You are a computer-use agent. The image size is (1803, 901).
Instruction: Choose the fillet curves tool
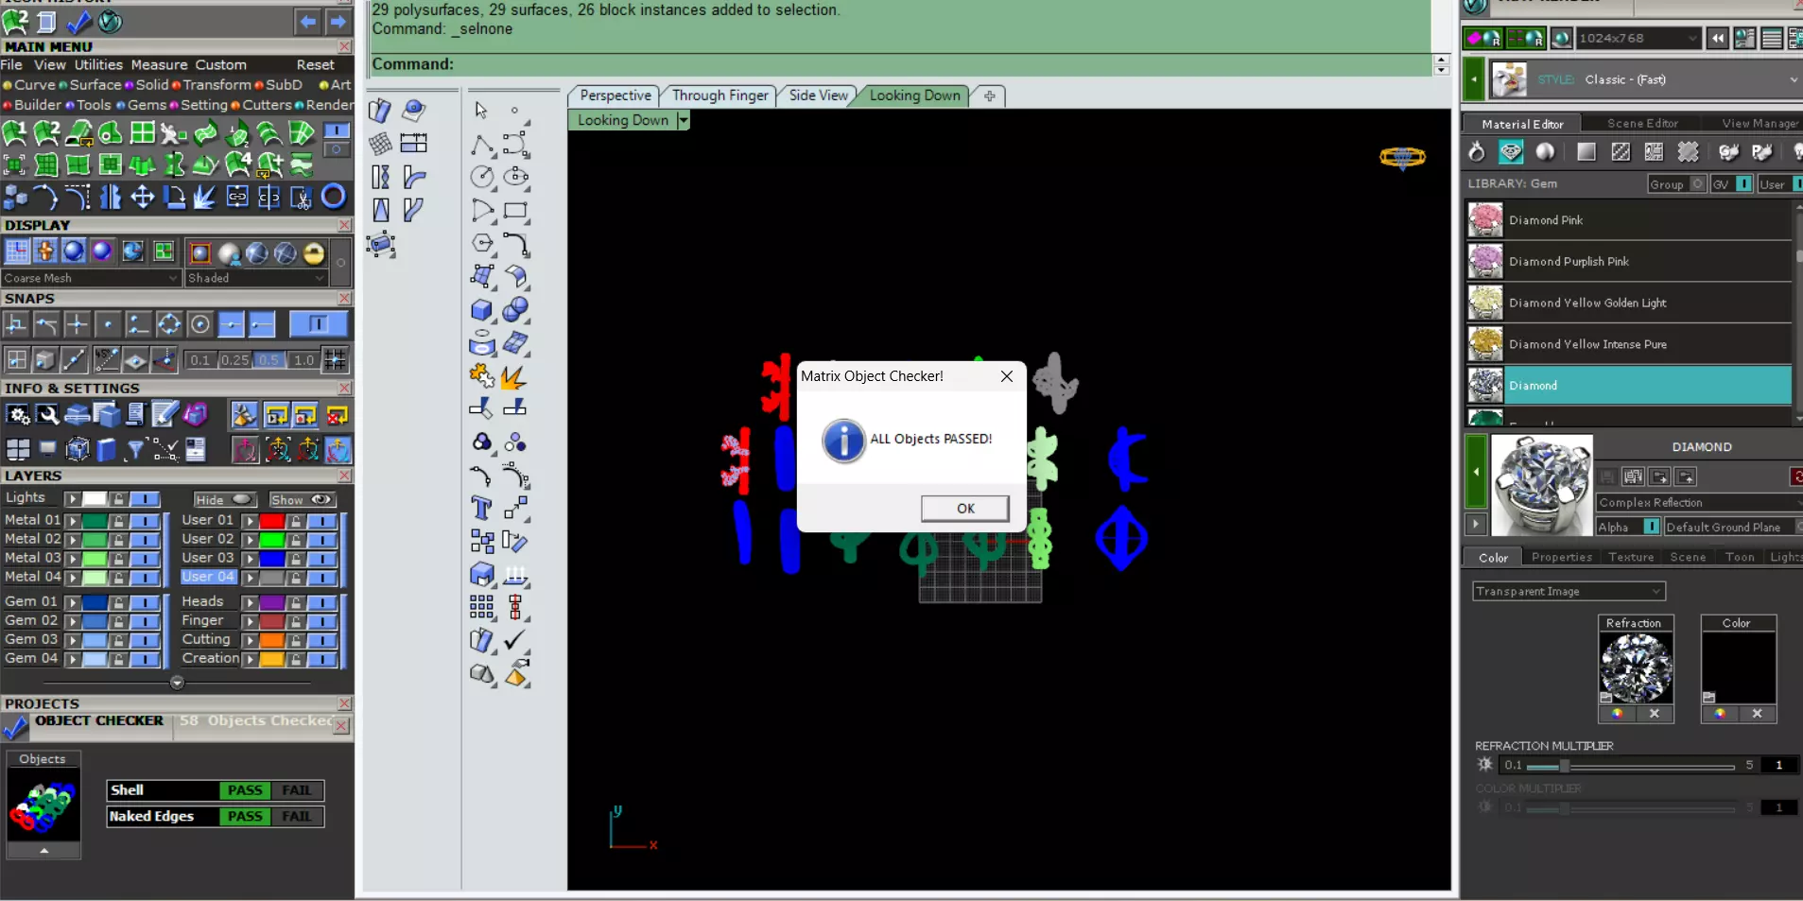click(x=515, y=243)
